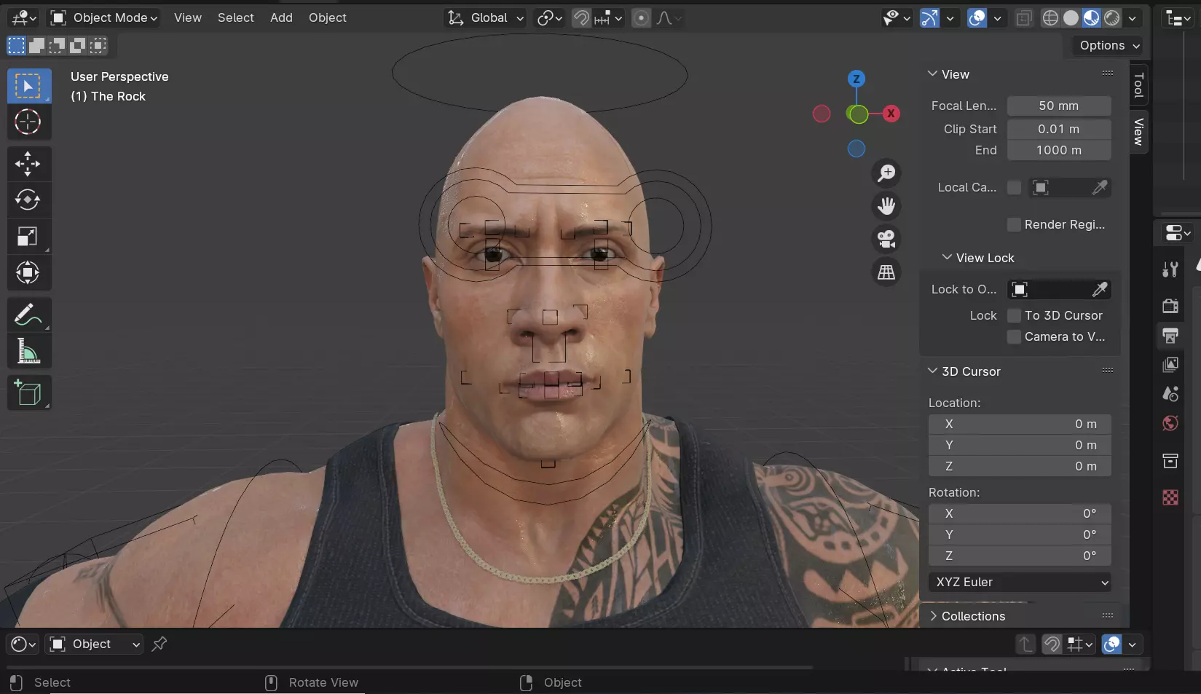This screenshot has height=694, width=1201.
Task: Switch to the Tool sidebar tab
Action: 1138,85
